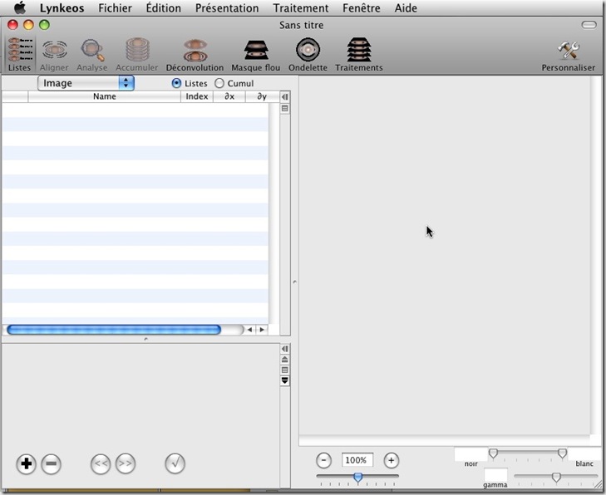Click the ∂y column header
Image resolution: width=606 pixels, height=495 pixels.
262,96
